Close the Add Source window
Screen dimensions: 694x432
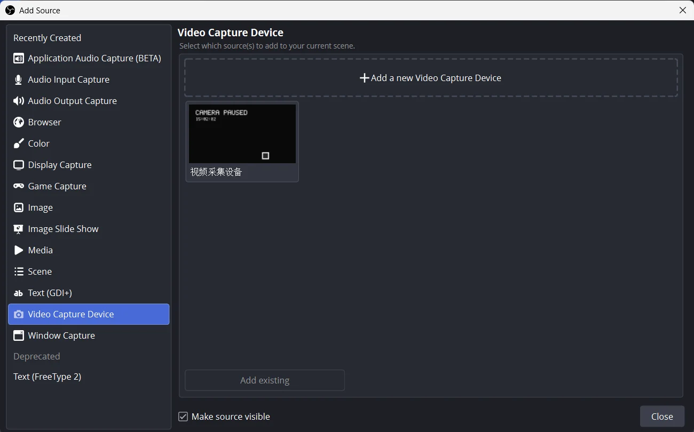tap(683, 10)
